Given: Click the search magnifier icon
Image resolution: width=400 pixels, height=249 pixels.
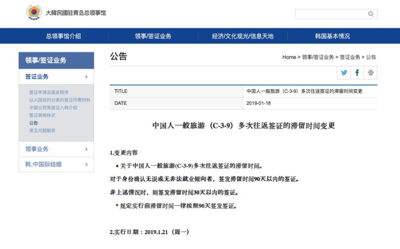Looking at the screenshot, I should pyautogui.click(x=370, y=14).
